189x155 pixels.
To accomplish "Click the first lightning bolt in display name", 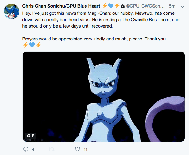I will coord(105,6).
